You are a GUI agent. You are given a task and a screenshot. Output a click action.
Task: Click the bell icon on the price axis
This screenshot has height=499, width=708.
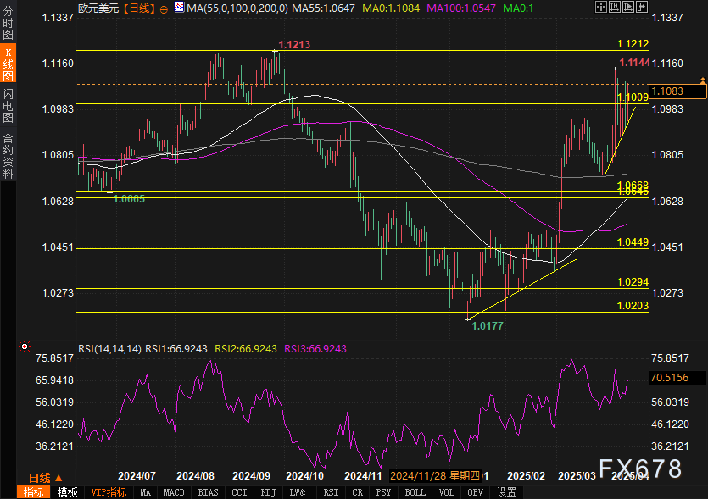[702, 79]
